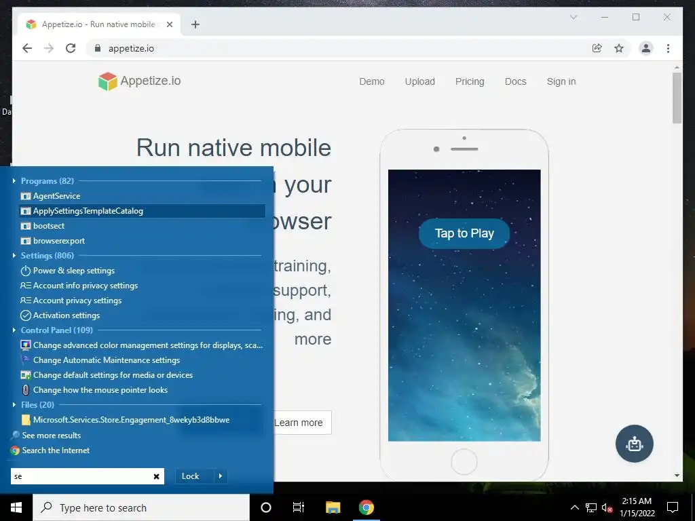Expand the Settings (806) category
695x521 pixels.
(14, 256)
